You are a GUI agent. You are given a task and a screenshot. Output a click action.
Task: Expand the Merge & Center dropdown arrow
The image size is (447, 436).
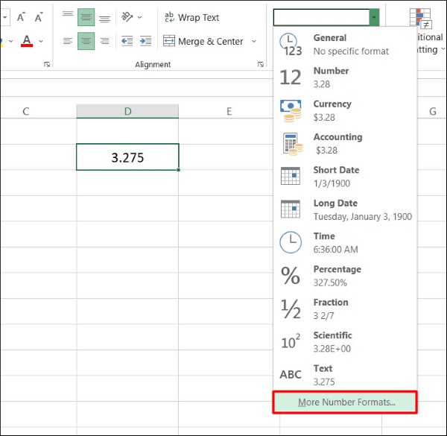[254, 42]
